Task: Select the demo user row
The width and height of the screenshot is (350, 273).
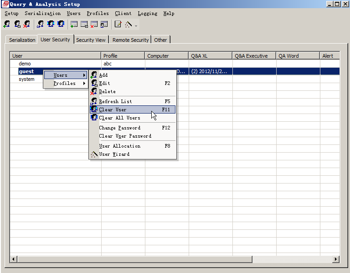Action: click(x=25, y=64)
